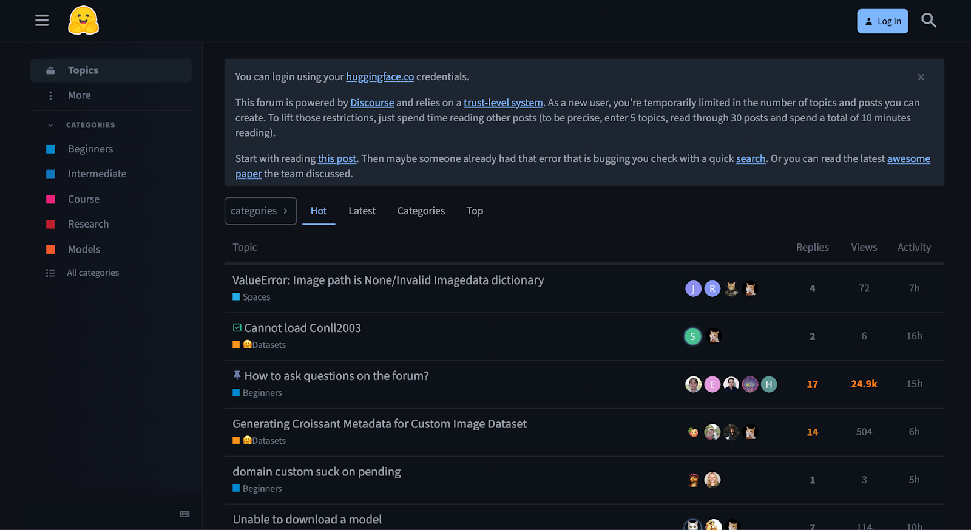Switch to the Latest tab
This screenshot has height=530, width=971.
pos(362,211)
